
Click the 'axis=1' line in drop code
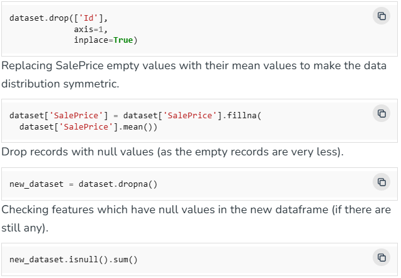click(91, 29)
